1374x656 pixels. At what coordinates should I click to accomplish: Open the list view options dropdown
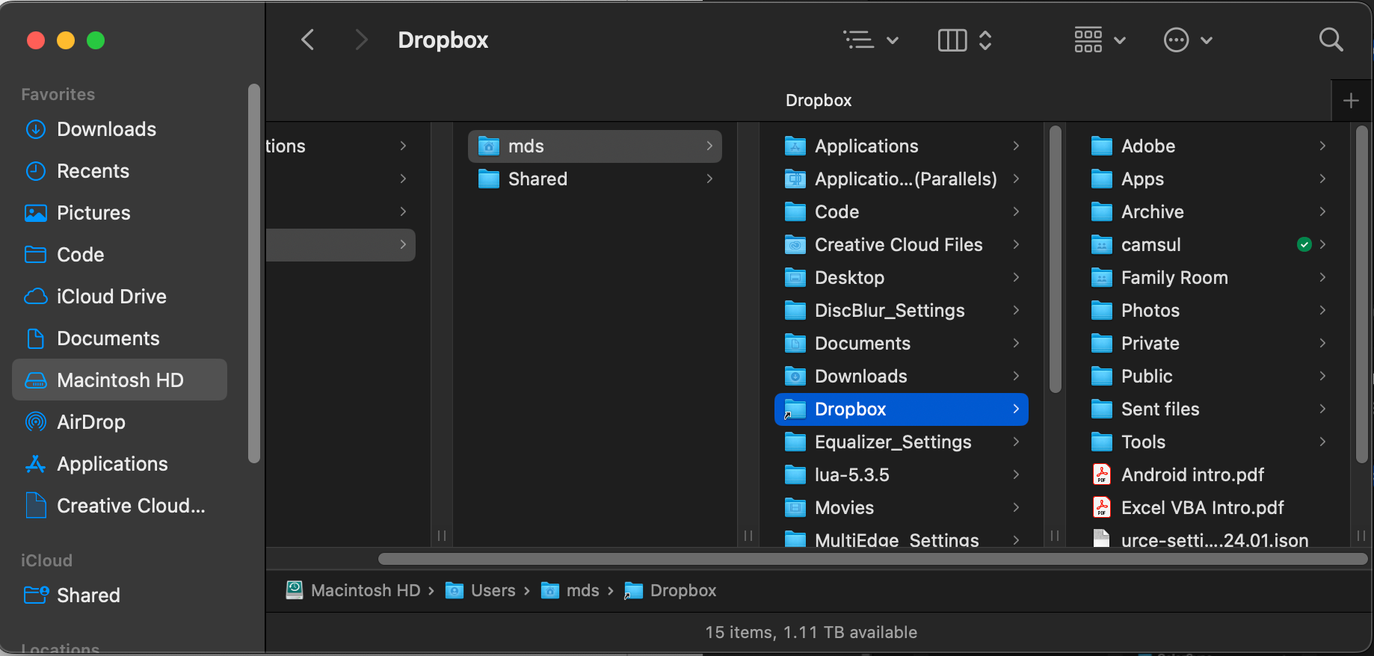(871, 40)
